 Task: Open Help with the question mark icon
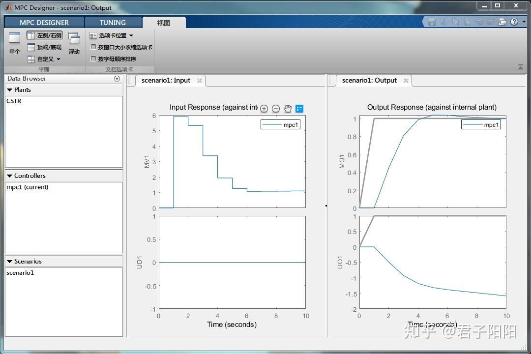tap(514, 22)
